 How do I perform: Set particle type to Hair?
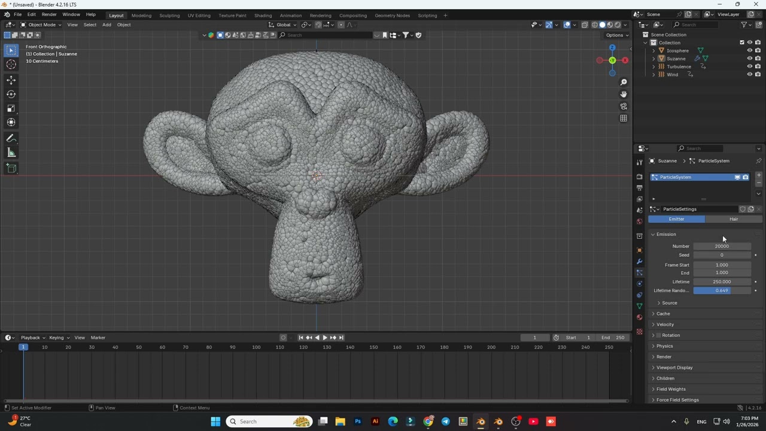coord(733,219)
